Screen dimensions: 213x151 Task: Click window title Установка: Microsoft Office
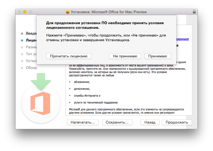coord(109,12)
